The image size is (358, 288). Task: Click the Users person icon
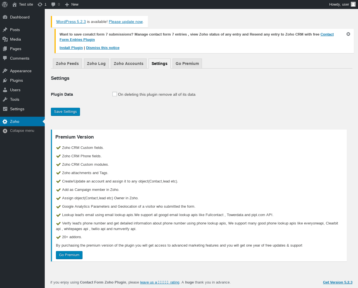click(x=5, y=90)
